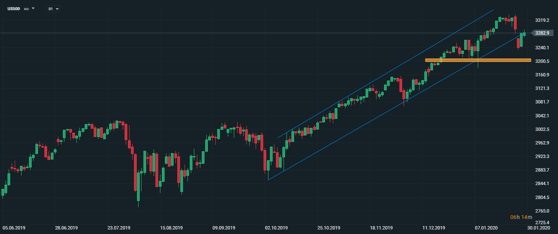The width and height of the screenshot is (558, 234).
Task: Click the 3002.5 price axis label
Action: tap(541, 129)
